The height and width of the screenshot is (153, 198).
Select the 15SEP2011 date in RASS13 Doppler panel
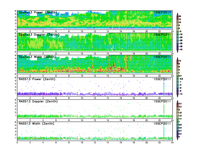(x=162, y=101)
